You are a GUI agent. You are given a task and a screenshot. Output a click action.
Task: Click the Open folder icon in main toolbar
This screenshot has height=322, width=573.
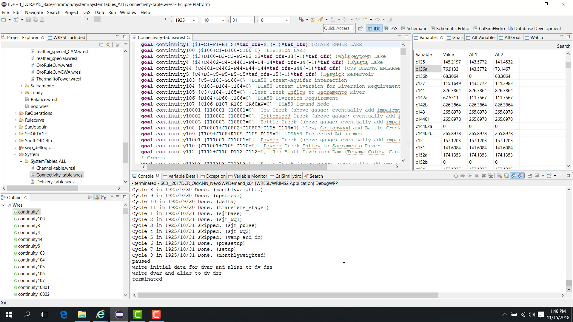point(313,20)
